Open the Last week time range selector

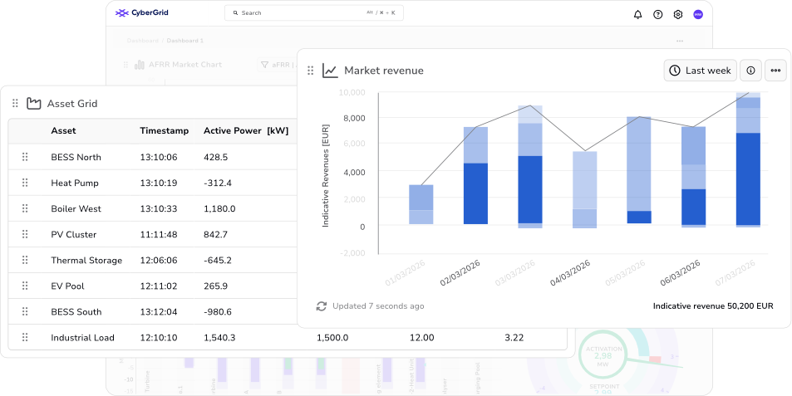(700, 71)
